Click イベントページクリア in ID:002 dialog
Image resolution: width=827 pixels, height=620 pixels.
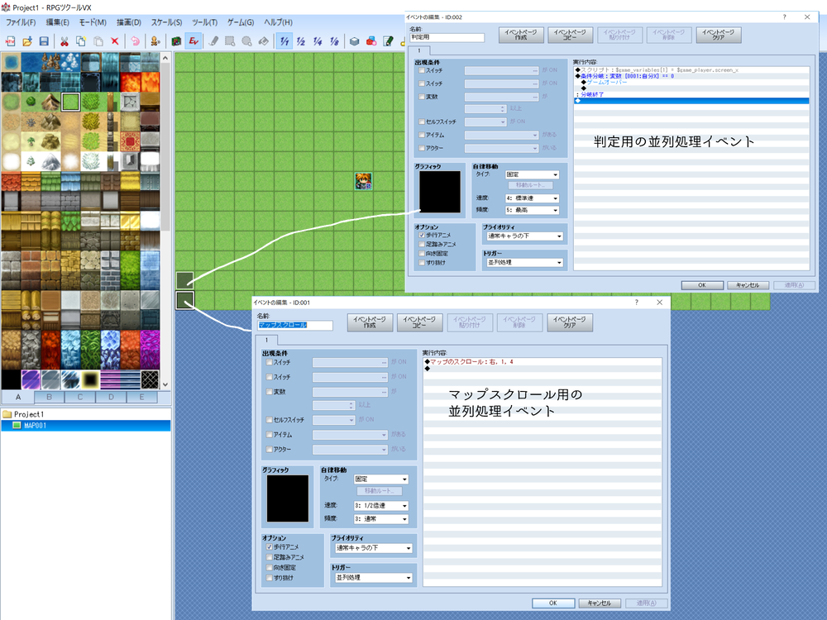pyautogui.click(x=719, y=35)
